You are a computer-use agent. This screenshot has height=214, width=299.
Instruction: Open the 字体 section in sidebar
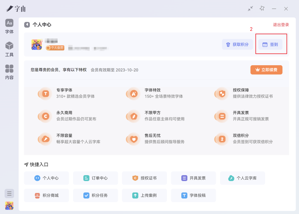point(9,26)
